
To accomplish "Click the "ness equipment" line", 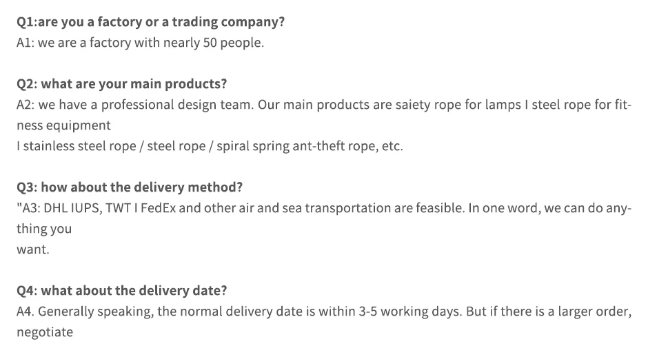I will click(63, 125).
